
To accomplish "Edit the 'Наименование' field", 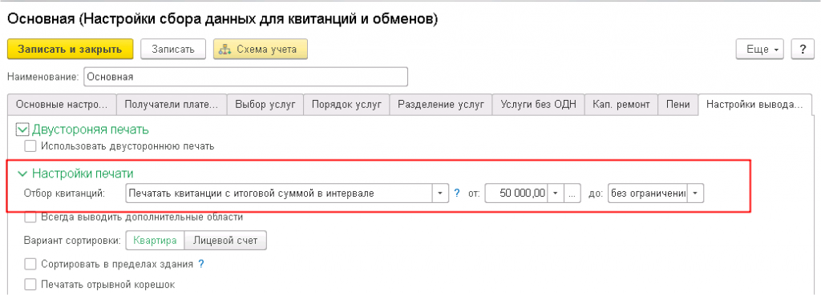I will pos(245,77).
